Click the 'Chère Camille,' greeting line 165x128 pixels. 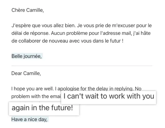pos(28,10)
